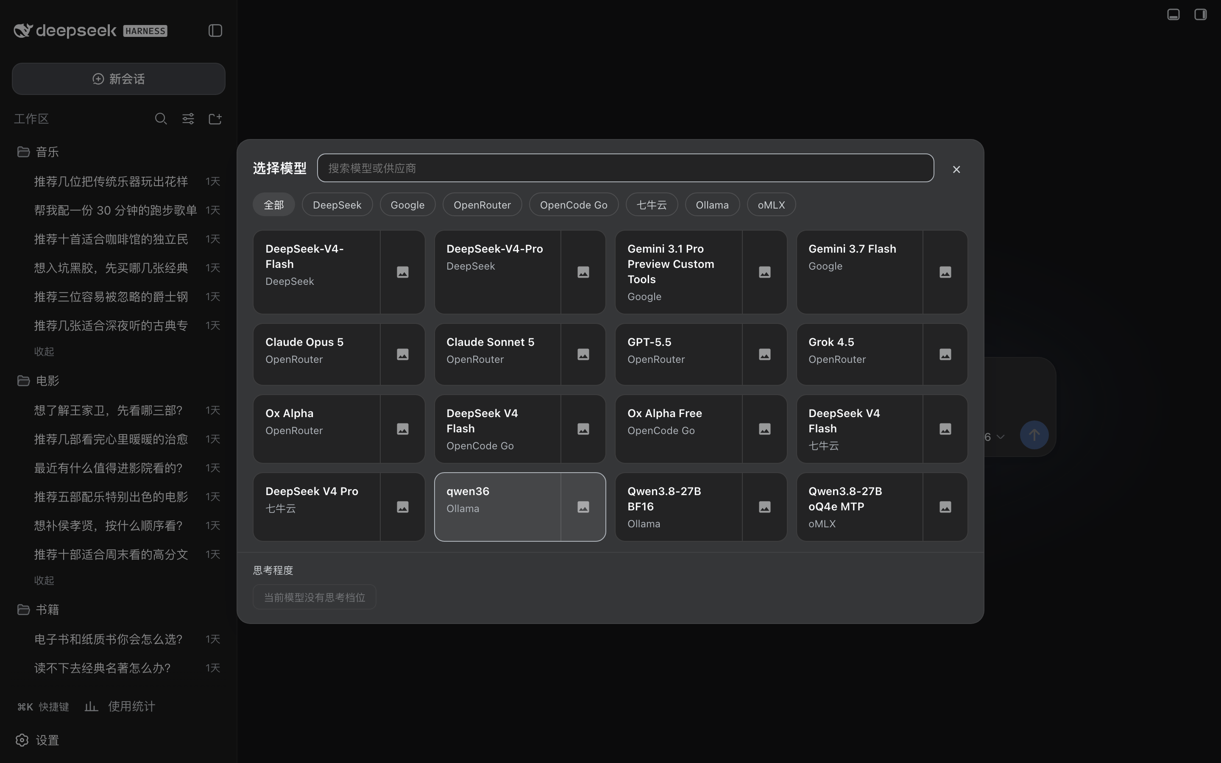Click image icon on Claude Opus 5 card

pos(403,354)
